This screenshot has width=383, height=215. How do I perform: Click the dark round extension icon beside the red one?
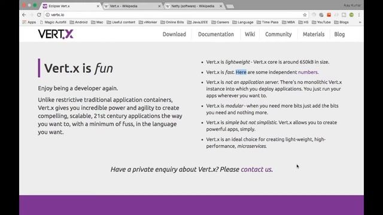321,15
